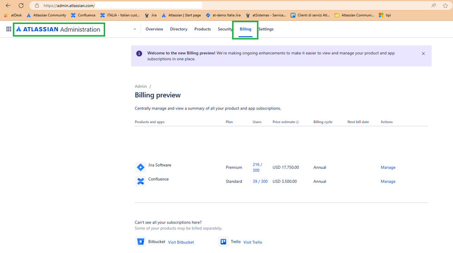Expand the organization switcher chevron
453x253 pixels.
135,29
